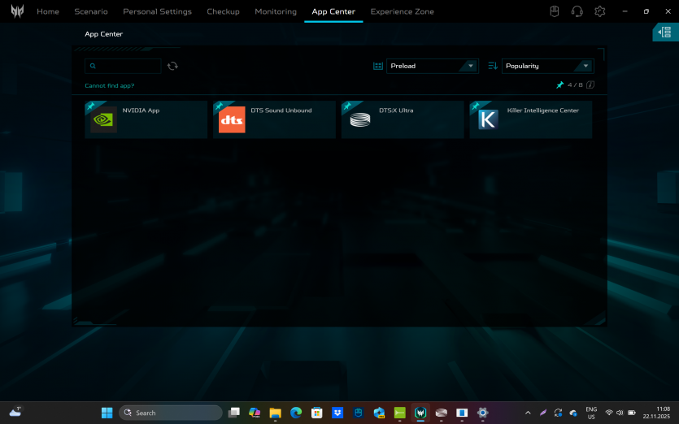Open the Popularity sort dropdown
679x424 pixels.
click(547, 67)
